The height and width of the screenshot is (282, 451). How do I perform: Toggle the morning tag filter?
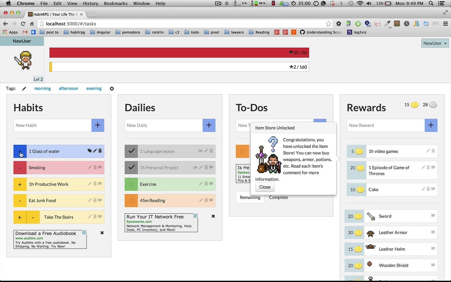point(43,89)
